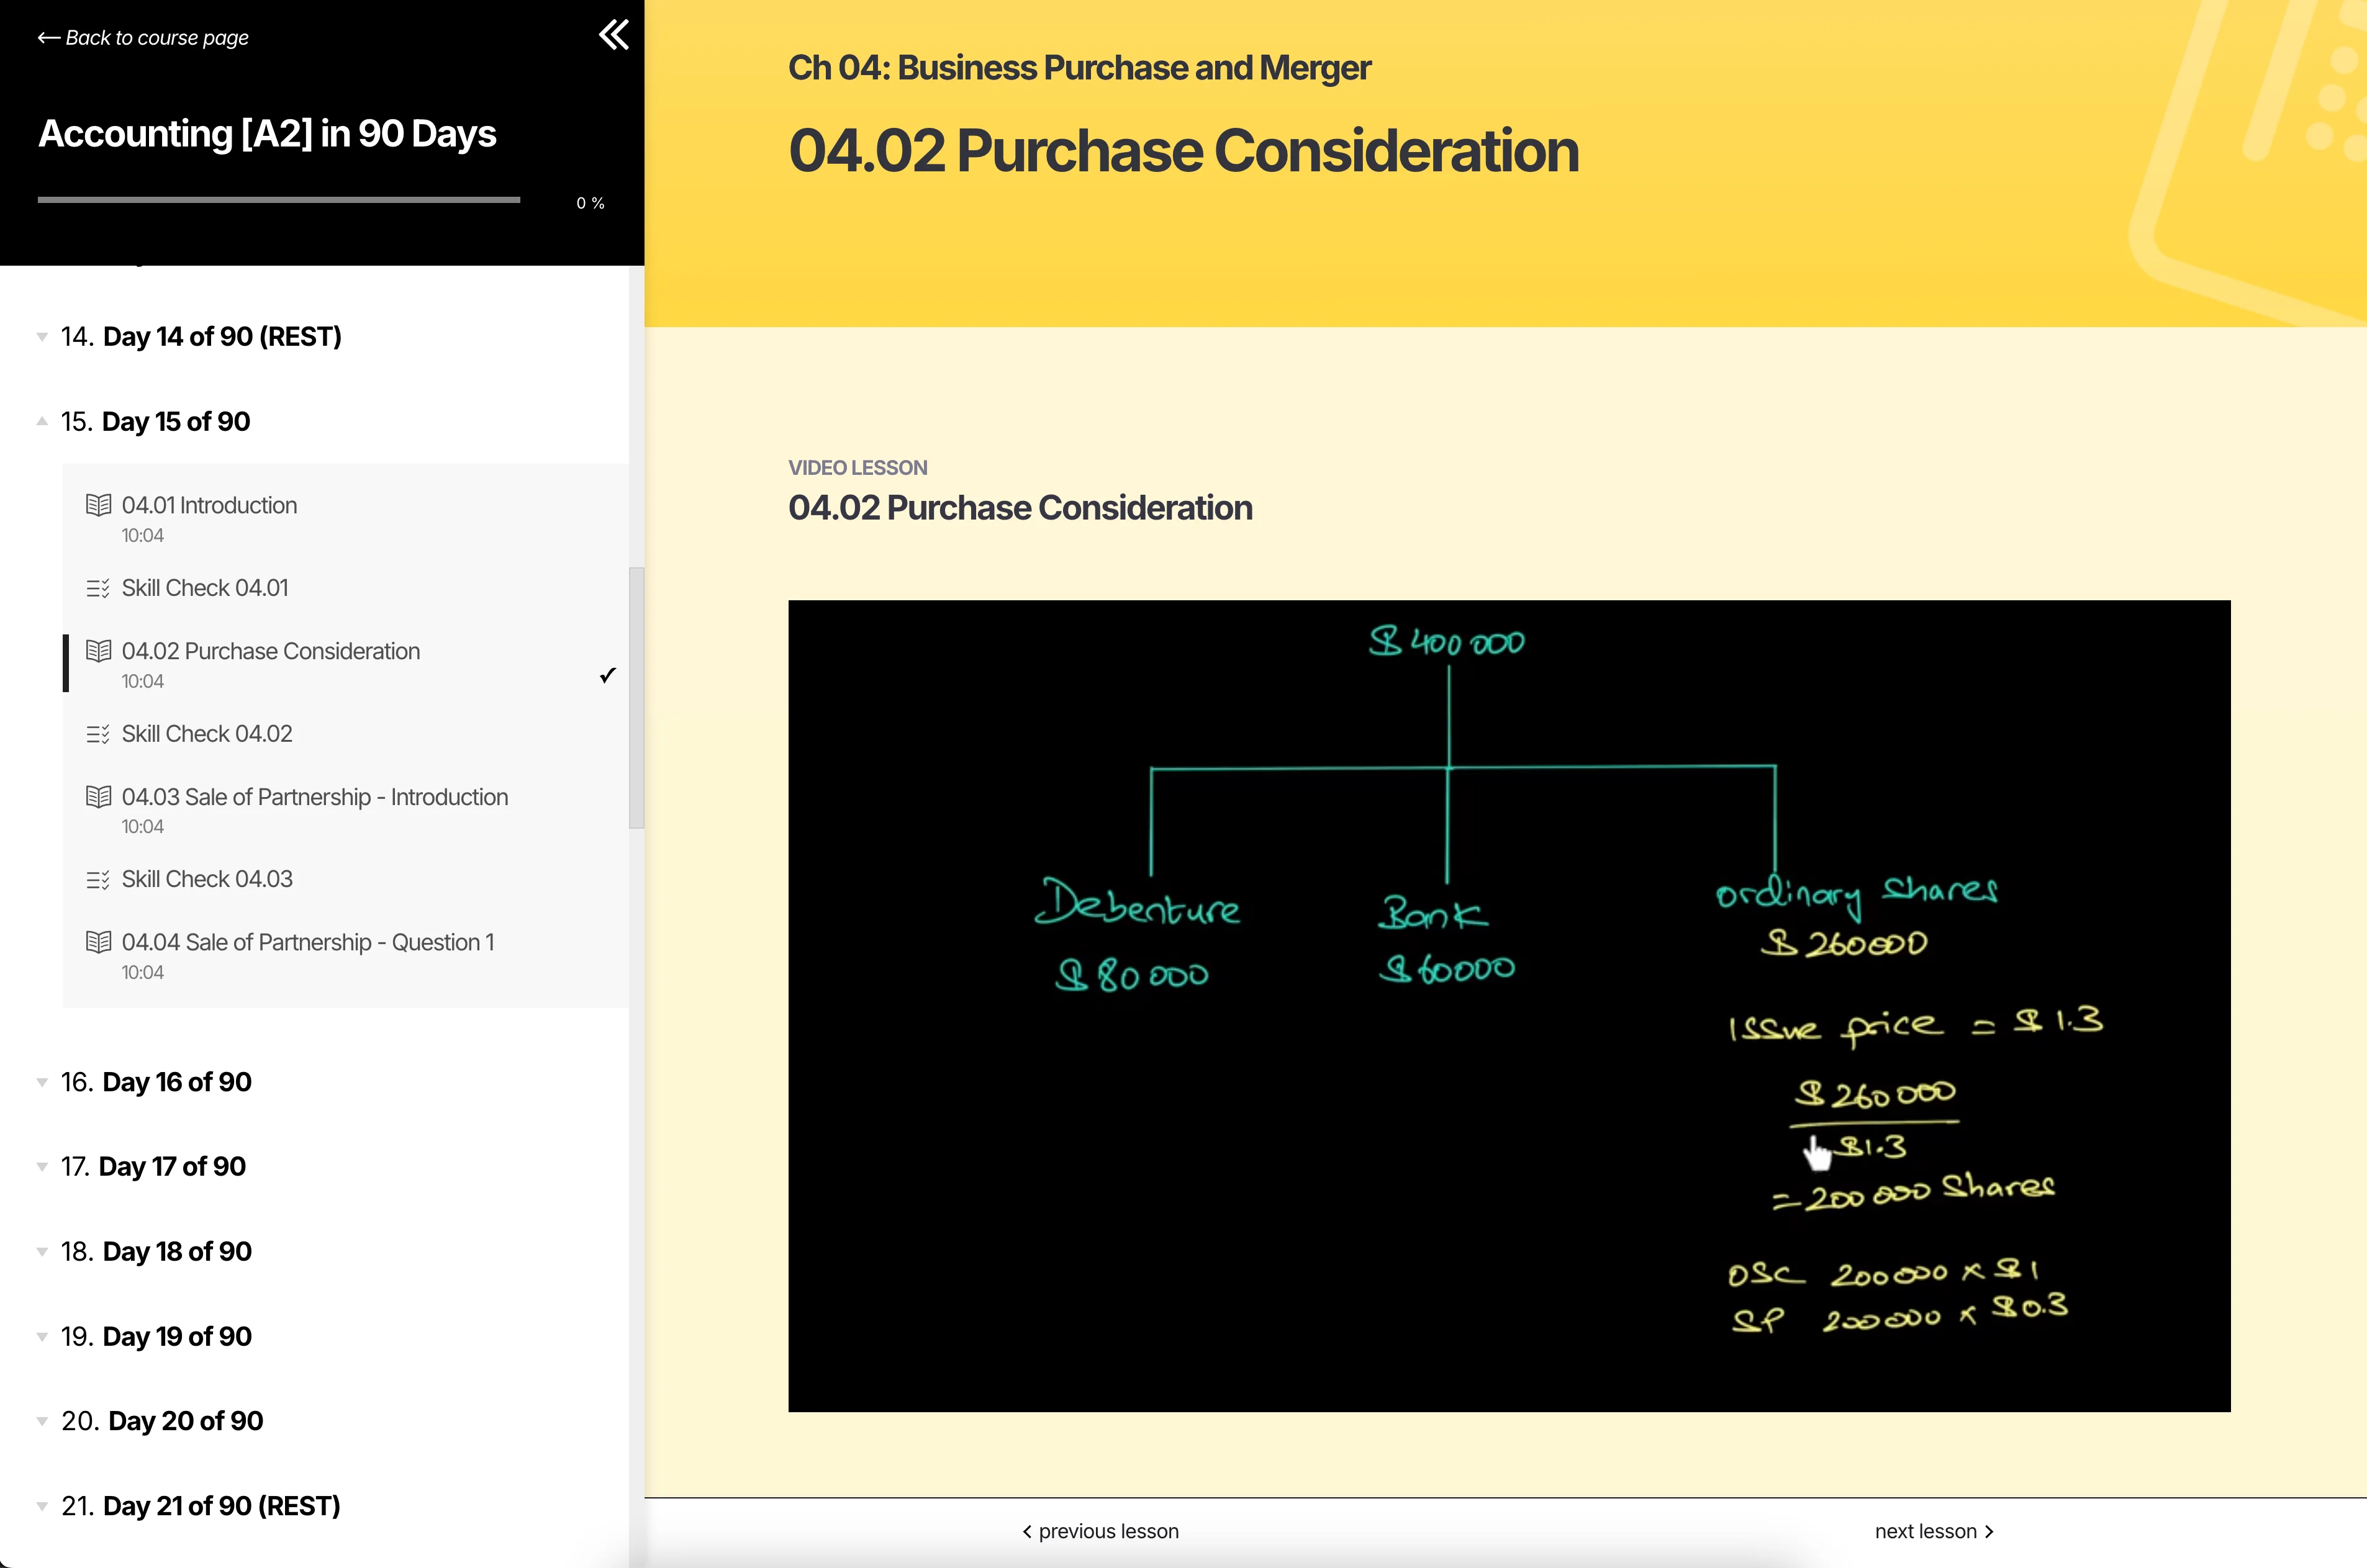Click book icon beside 04.04 Sale of Partnership

(98, 942)
